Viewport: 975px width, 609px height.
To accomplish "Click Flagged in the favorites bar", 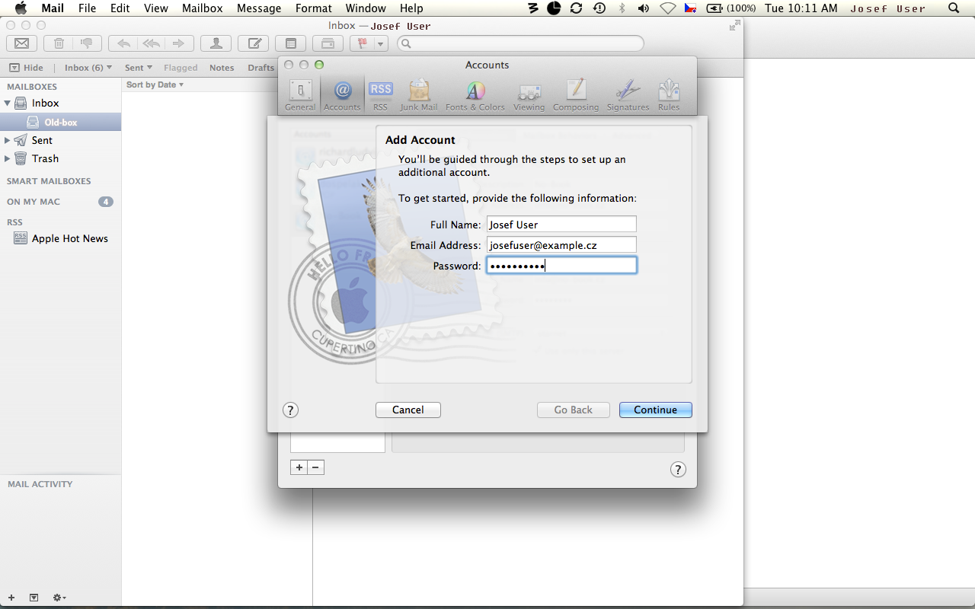I will point(181,68).
